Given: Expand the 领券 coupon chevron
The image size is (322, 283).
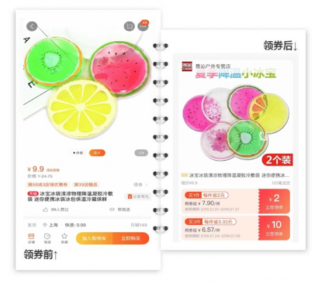Looking at the screenshot, I should 147,185.
